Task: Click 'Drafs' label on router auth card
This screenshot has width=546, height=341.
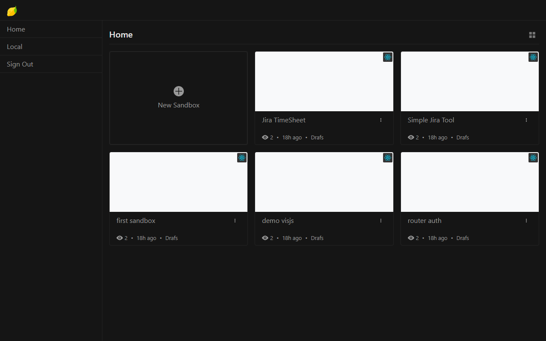Action: [463, 238]
